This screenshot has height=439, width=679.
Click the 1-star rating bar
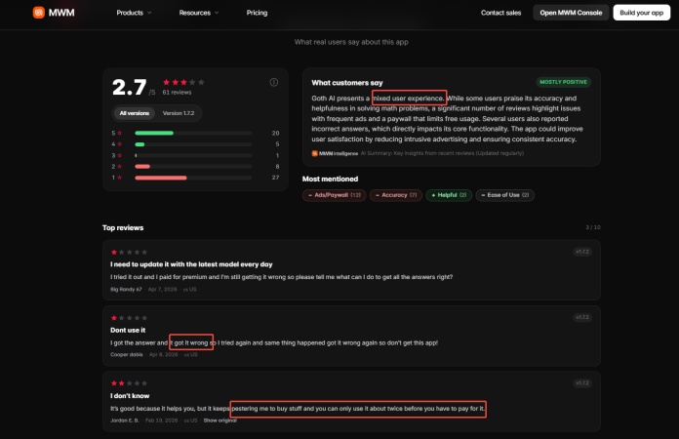click(193, 178)
